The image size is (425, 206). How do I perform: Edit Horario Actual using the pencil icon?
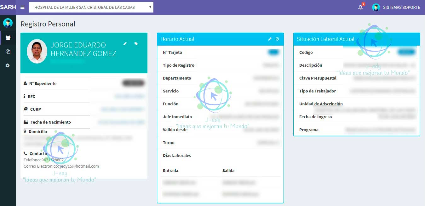[270, 39]
